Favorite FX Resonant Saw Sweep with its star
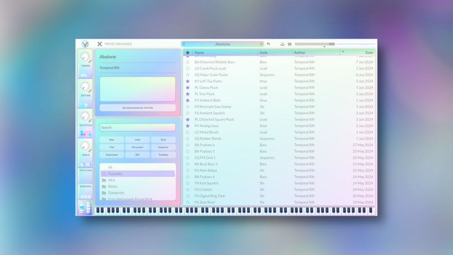The width and height of the screenshot is (453, 255). (188, 107)
